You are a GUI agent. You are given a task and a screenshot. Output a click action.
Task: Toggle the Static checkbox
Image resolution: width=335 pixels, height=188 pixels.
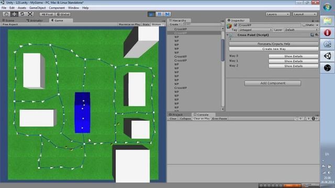tap(304, 25)
